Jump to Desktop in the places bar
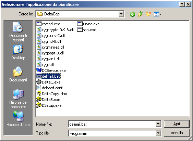Viewport: 193px width, 141px height. 18,52
